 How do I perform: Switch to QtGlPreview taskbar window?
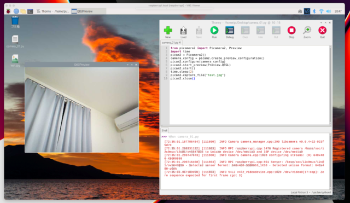click(89, 11)
